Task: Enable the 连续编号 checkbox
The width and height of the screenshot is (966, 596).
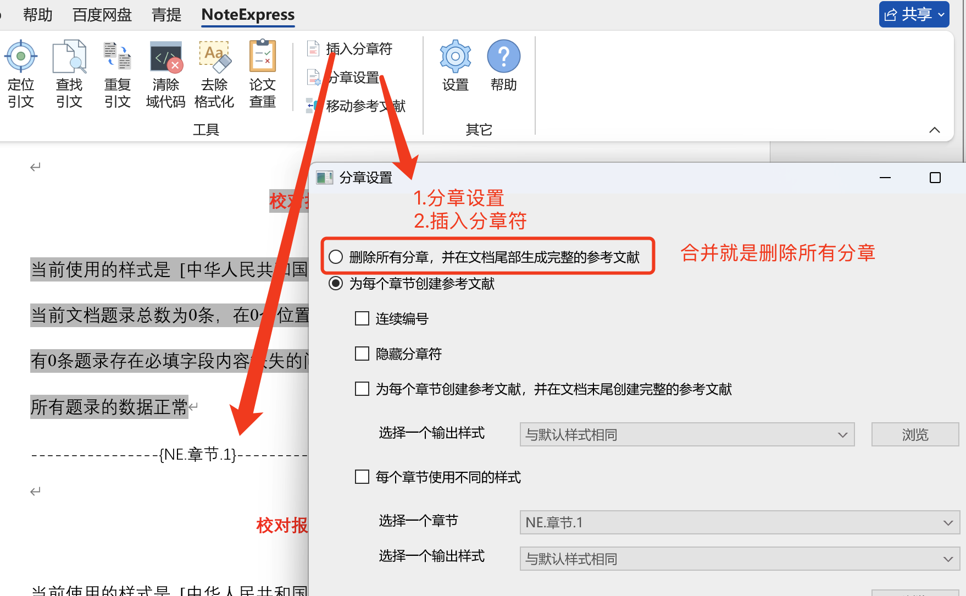Action: coord(362,319)
